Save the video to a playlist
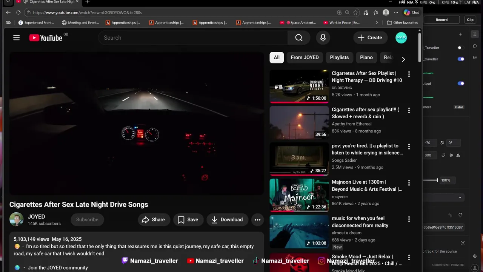 coord(188,219)
